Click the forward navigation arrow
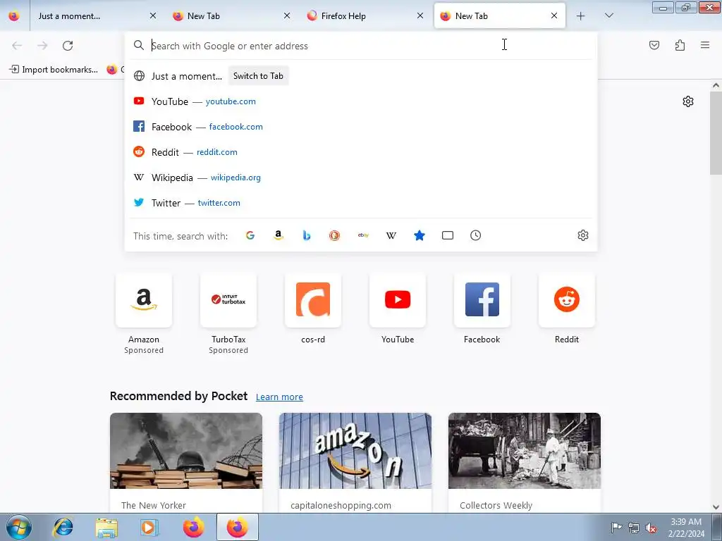 pos(42,46)
